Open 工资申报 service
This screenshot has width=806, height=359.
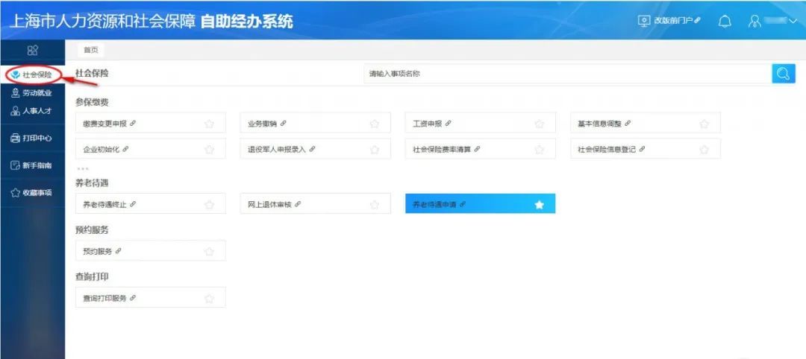pyautogui.click(x=481, y=123)
